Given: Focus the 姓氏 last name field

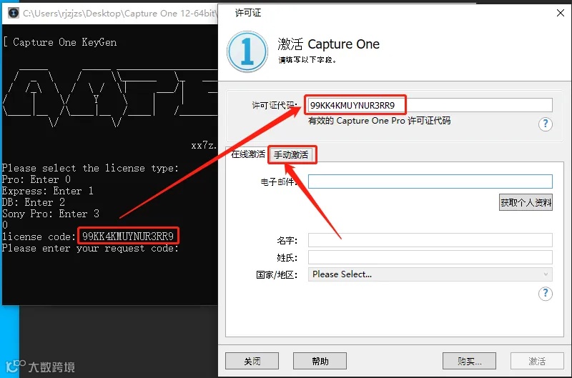Looking at the screenshot, I should pyautogui.click(x=430, y=257).
